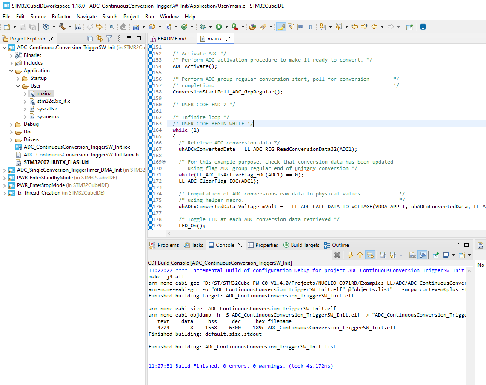Collapse the comment fold at line 169
This screenshot has height=385, width=486.
coord(164,162)
